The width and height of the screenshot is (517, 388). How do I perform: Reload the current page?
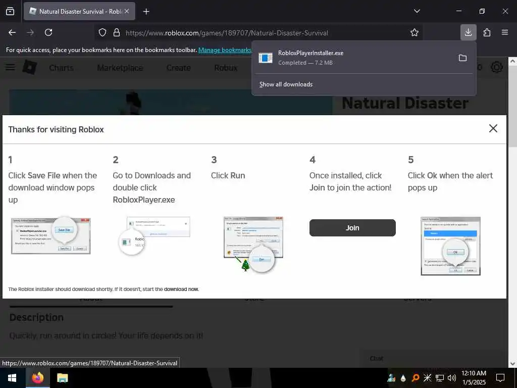[x=48, y=32]
